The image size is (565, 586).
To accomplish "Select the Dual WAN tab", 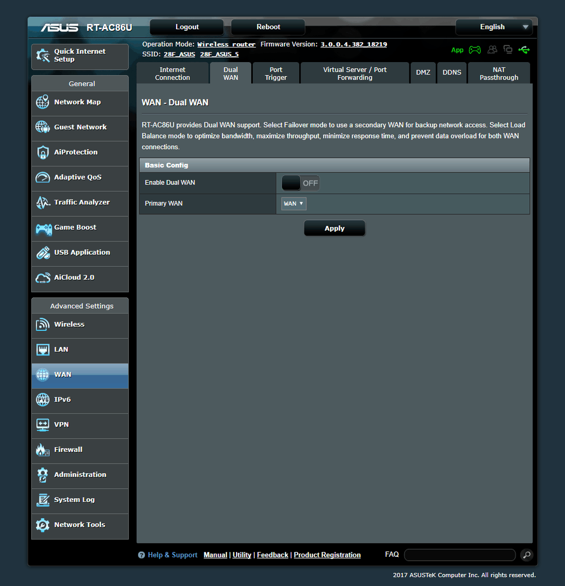I will click(x=231, y=74).
